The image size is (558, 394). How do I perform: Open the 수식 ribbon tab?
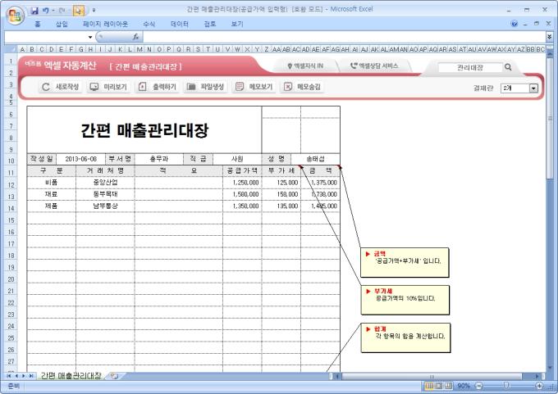(149, 24)
